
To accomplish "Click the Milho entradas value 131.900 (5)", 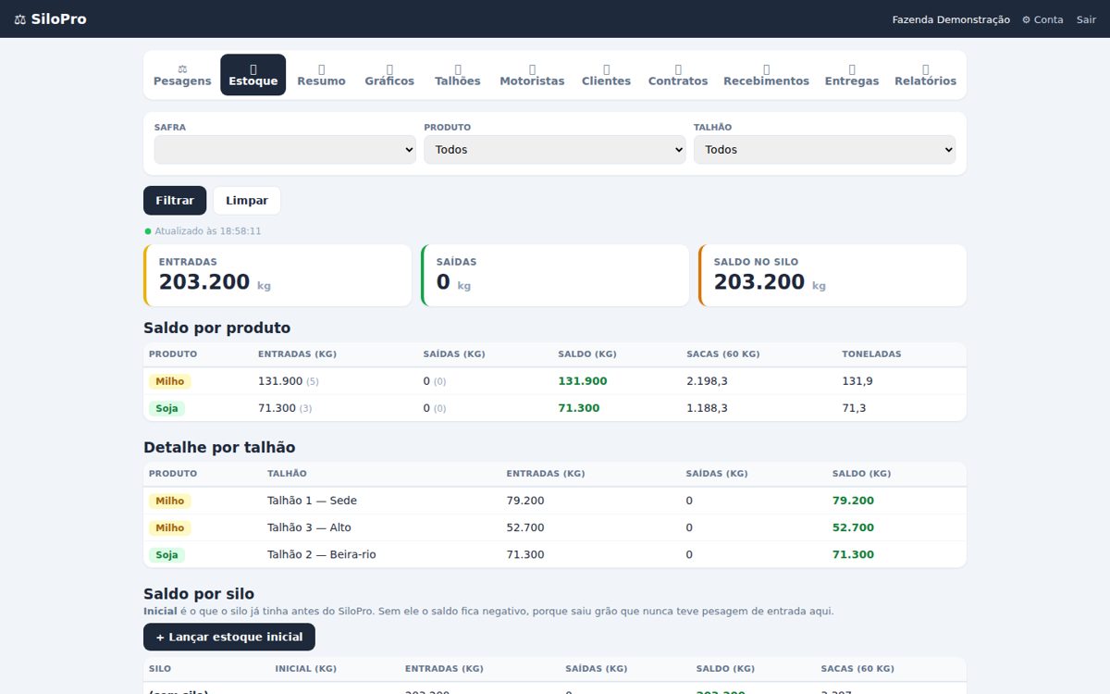I will pyautogui.click(x=288, y=381).
